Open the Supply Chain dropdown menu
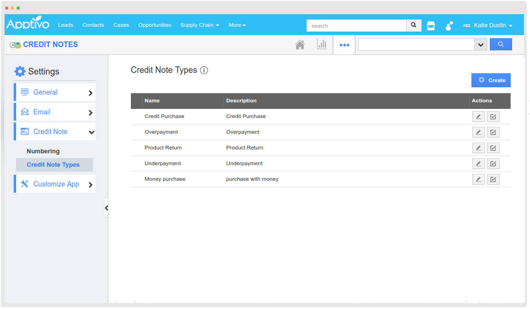The width and height of the screenshot is (530, 309). click(200, 25)
